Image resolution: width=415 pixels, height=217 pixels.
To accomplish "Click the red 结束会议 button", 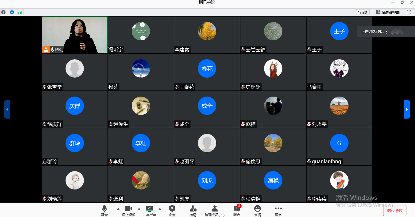I will tap(395, 211).
